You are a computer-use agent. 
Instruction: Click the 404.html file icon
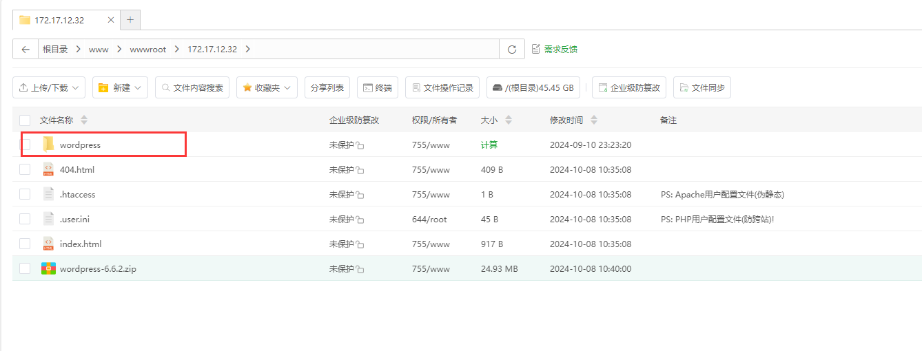(x=48, y=169)
